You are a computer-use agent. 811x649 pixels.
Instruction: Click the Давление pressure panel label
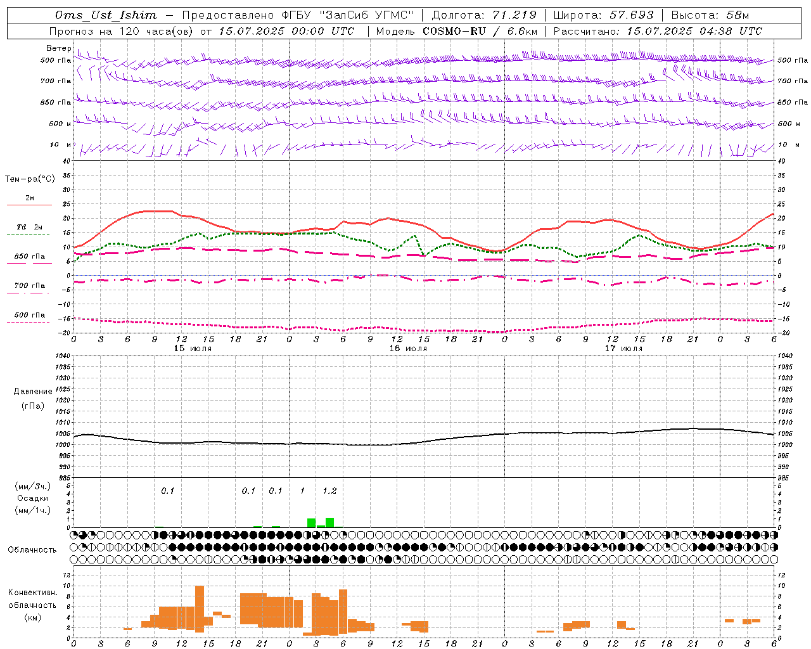point(33,392)
